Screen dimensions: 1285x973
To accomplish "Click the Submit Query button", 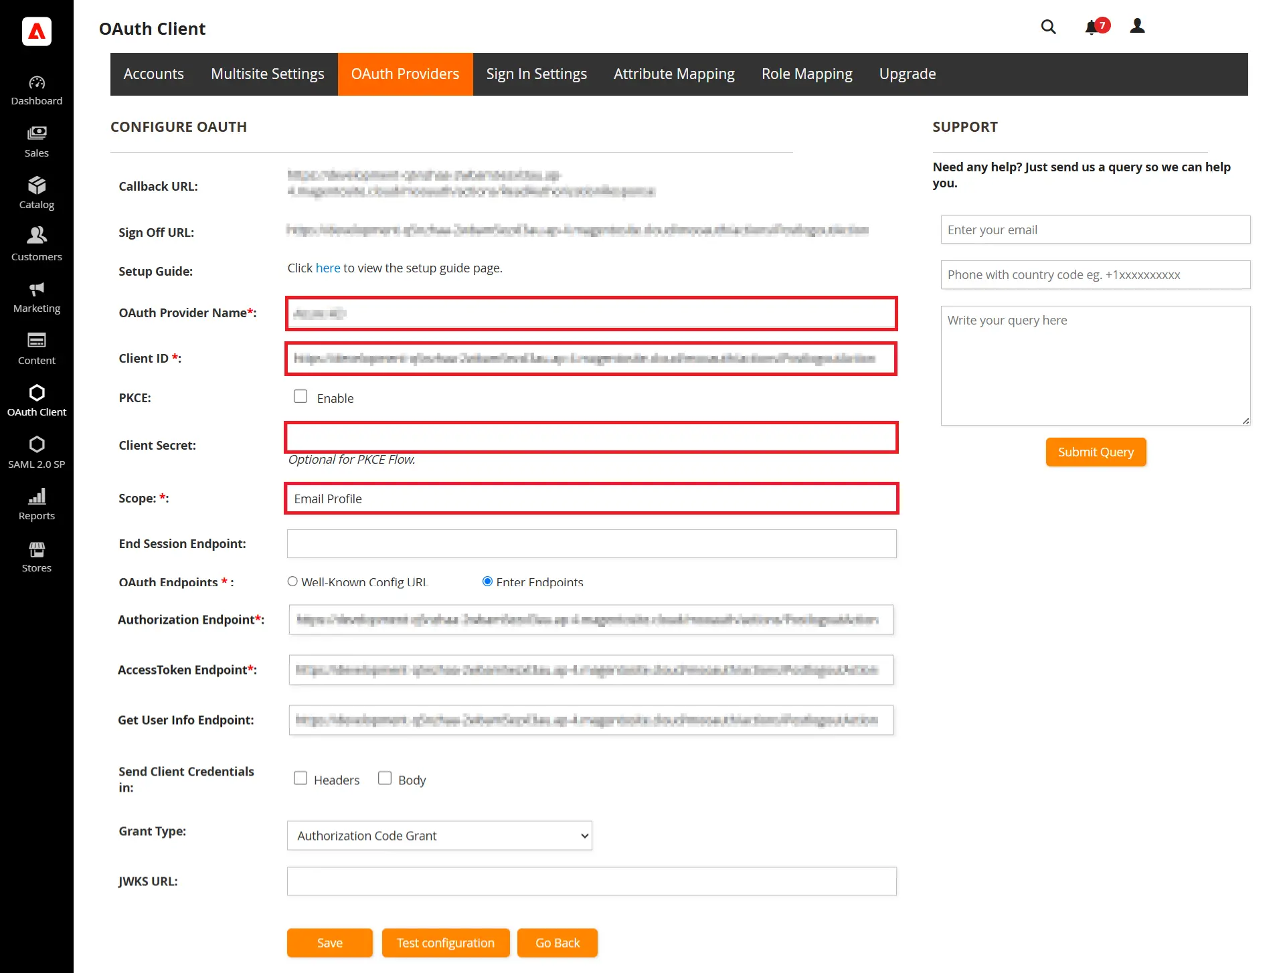I will pos(1096,452).
